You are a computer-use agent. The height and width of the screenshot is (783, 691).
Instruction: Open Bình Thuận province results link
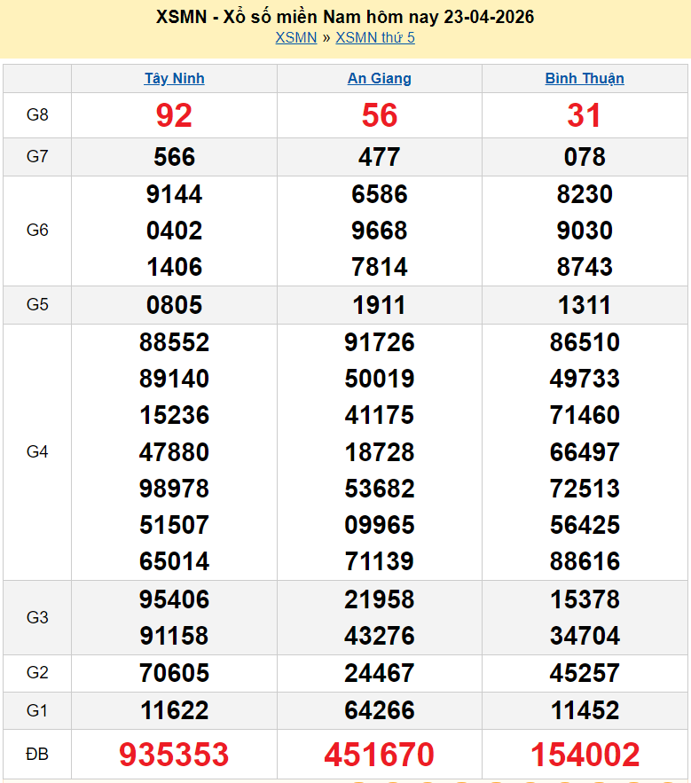tap(585, 78)
